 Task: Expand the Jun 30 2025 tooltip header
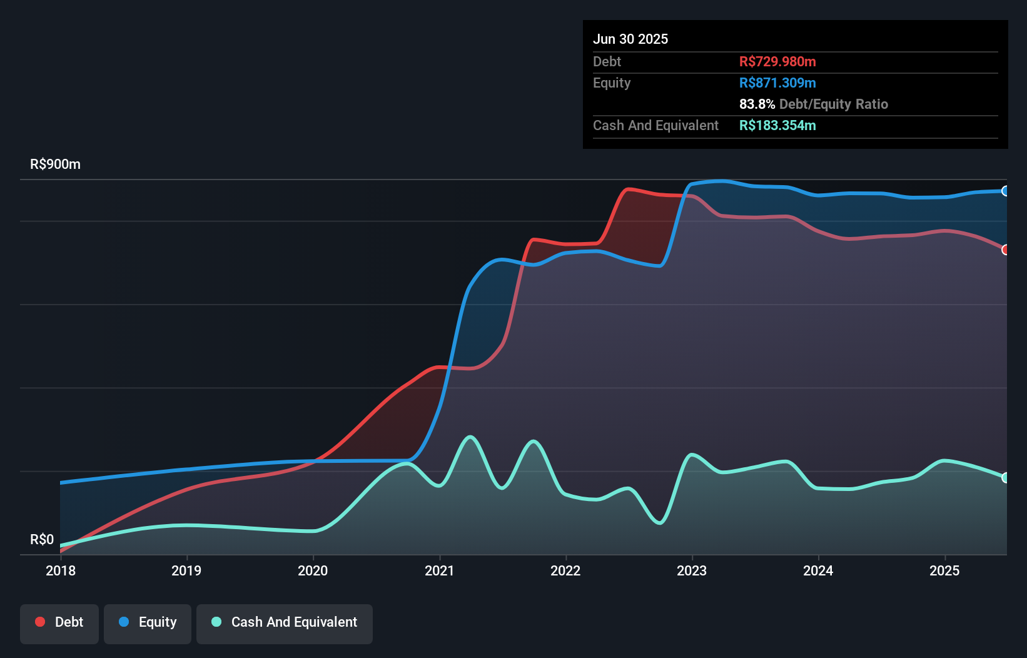point(631,39)
